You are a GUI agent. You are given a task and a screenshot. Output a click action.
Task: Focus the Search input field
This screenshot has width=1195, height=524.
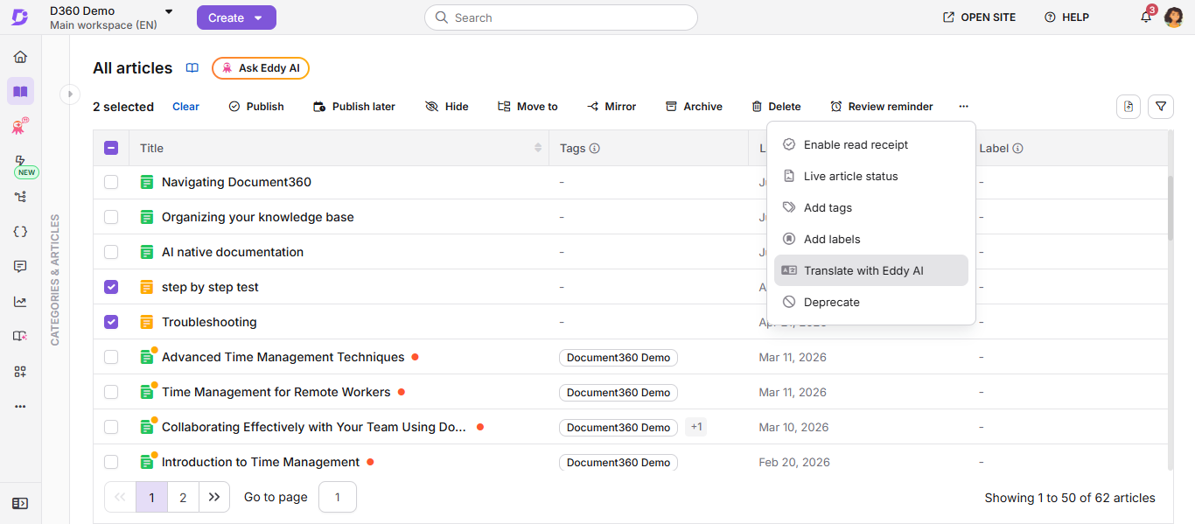point(561,17)
